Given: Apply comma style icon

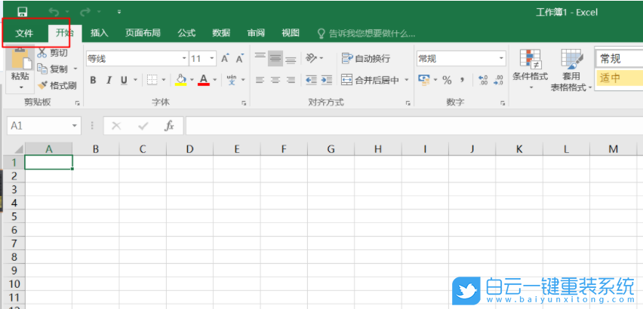Looking at the screenshot, I should (x=462, y=80).
